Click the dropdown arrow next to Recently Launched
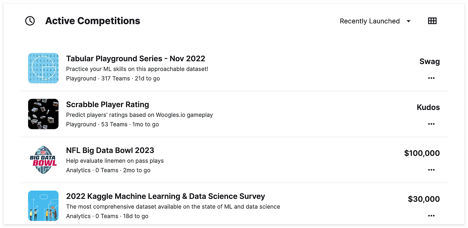Viewport: 468px width, 228px height. [408, 21]
